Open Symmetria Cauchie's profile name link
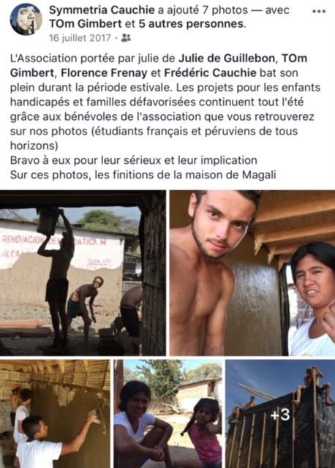 (102, 10)
